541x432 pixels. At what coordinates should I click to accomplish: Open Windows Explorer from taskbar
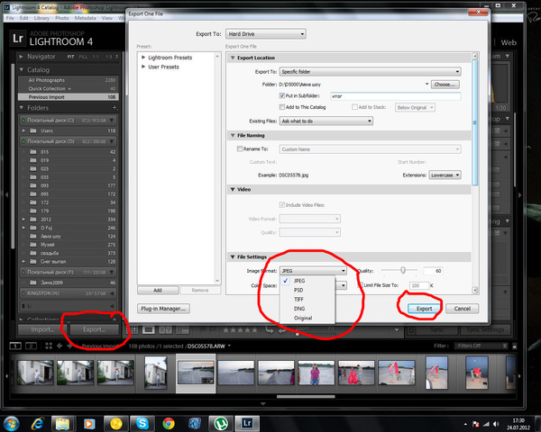[x=63, y=423]
